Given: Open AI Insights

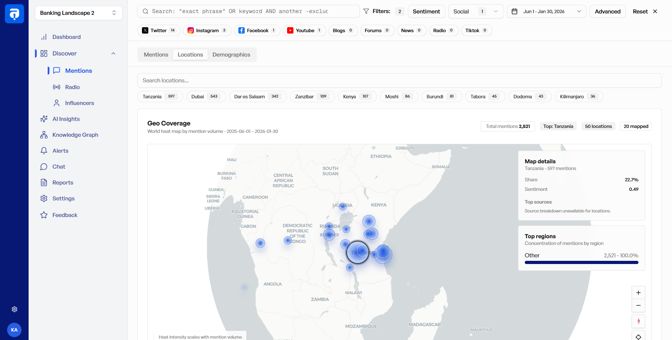Looking at the screenshot, I should [x=66, y=119].
